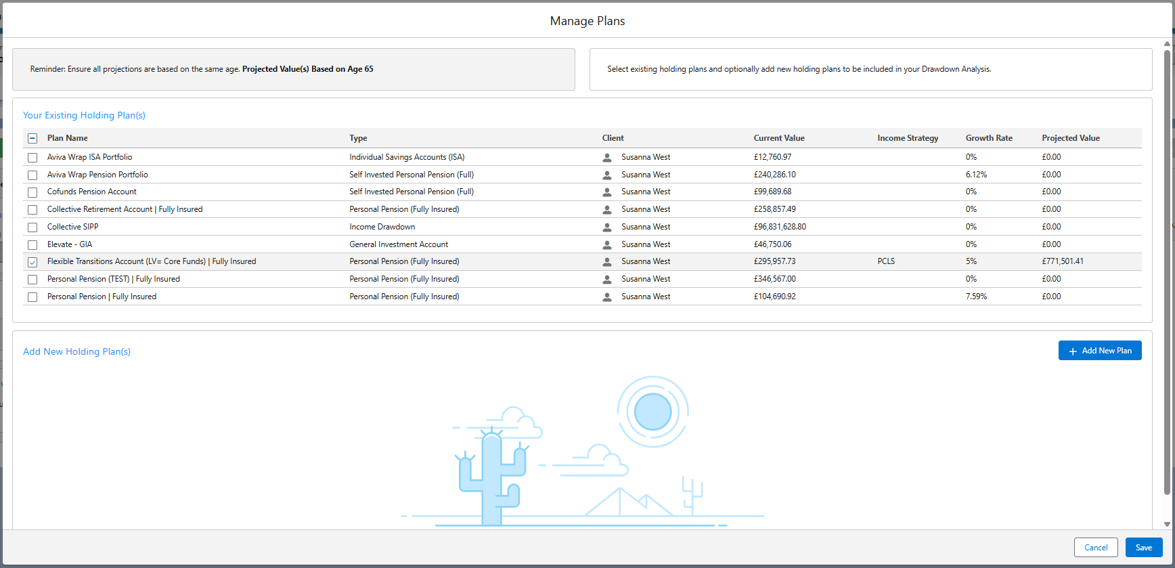Click person icon in Elevate - GIA row

(x=607, y=245)
